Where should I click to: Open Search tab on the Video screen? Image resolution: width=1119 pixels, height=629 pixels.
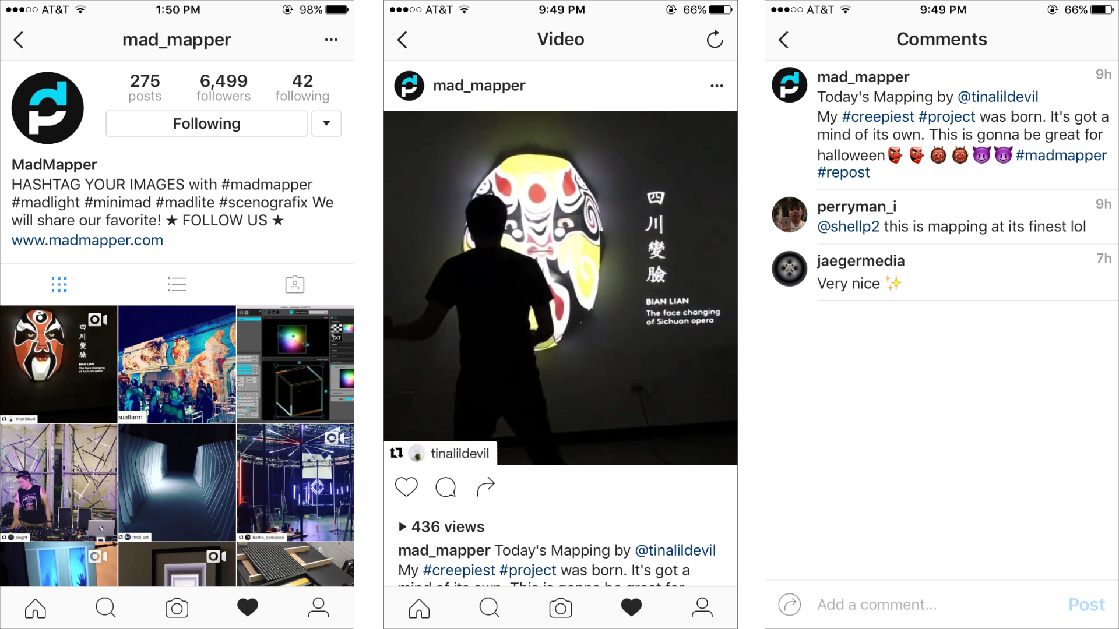tap(489, 608)
